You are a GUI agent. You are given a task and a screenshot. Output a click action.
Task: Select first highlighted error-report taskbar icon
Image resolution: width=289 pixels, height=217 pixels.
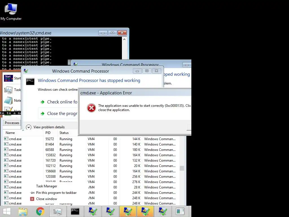click(x=128, y=211)
